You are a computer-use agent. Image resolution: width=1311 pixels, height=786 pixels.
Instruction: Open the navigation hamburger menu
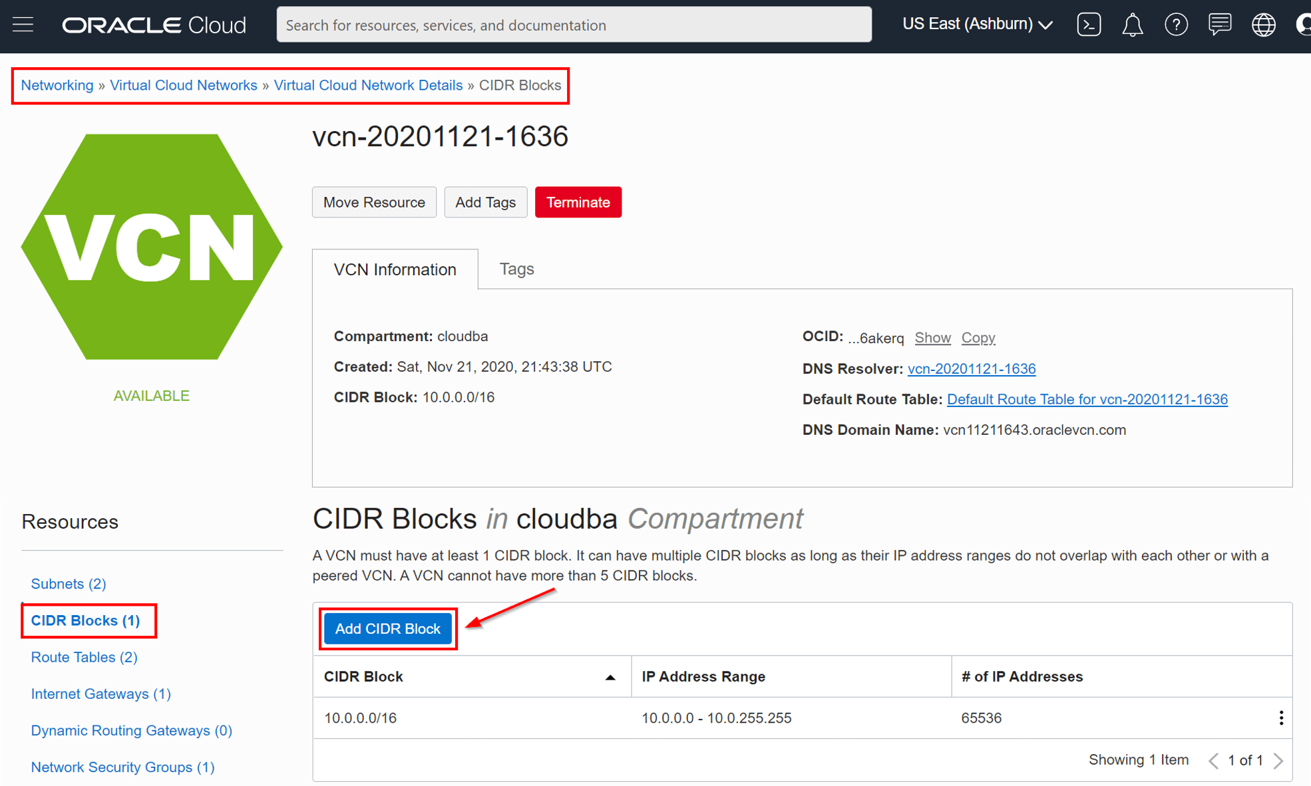click(x=23, y=24)
